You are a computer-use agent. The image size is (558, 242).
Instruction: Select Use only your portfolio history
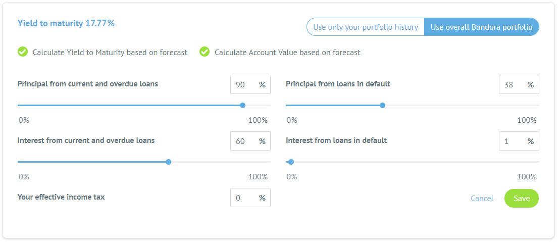(365, 27)
